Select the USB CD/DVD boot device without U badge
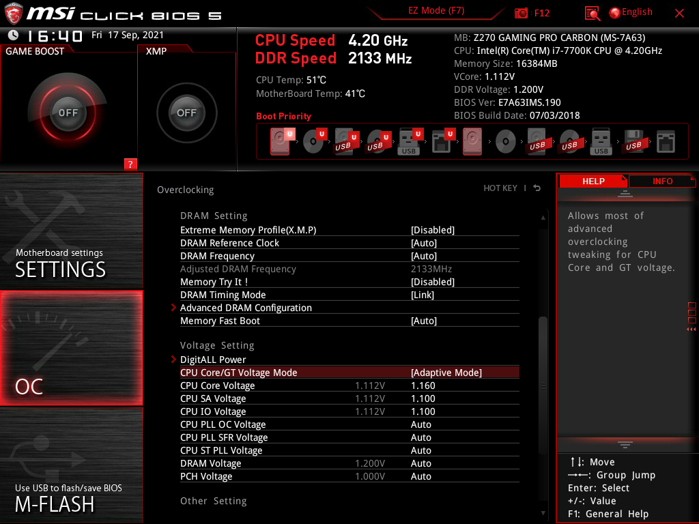This screenshot has width=699, height=524. [570, 141]
